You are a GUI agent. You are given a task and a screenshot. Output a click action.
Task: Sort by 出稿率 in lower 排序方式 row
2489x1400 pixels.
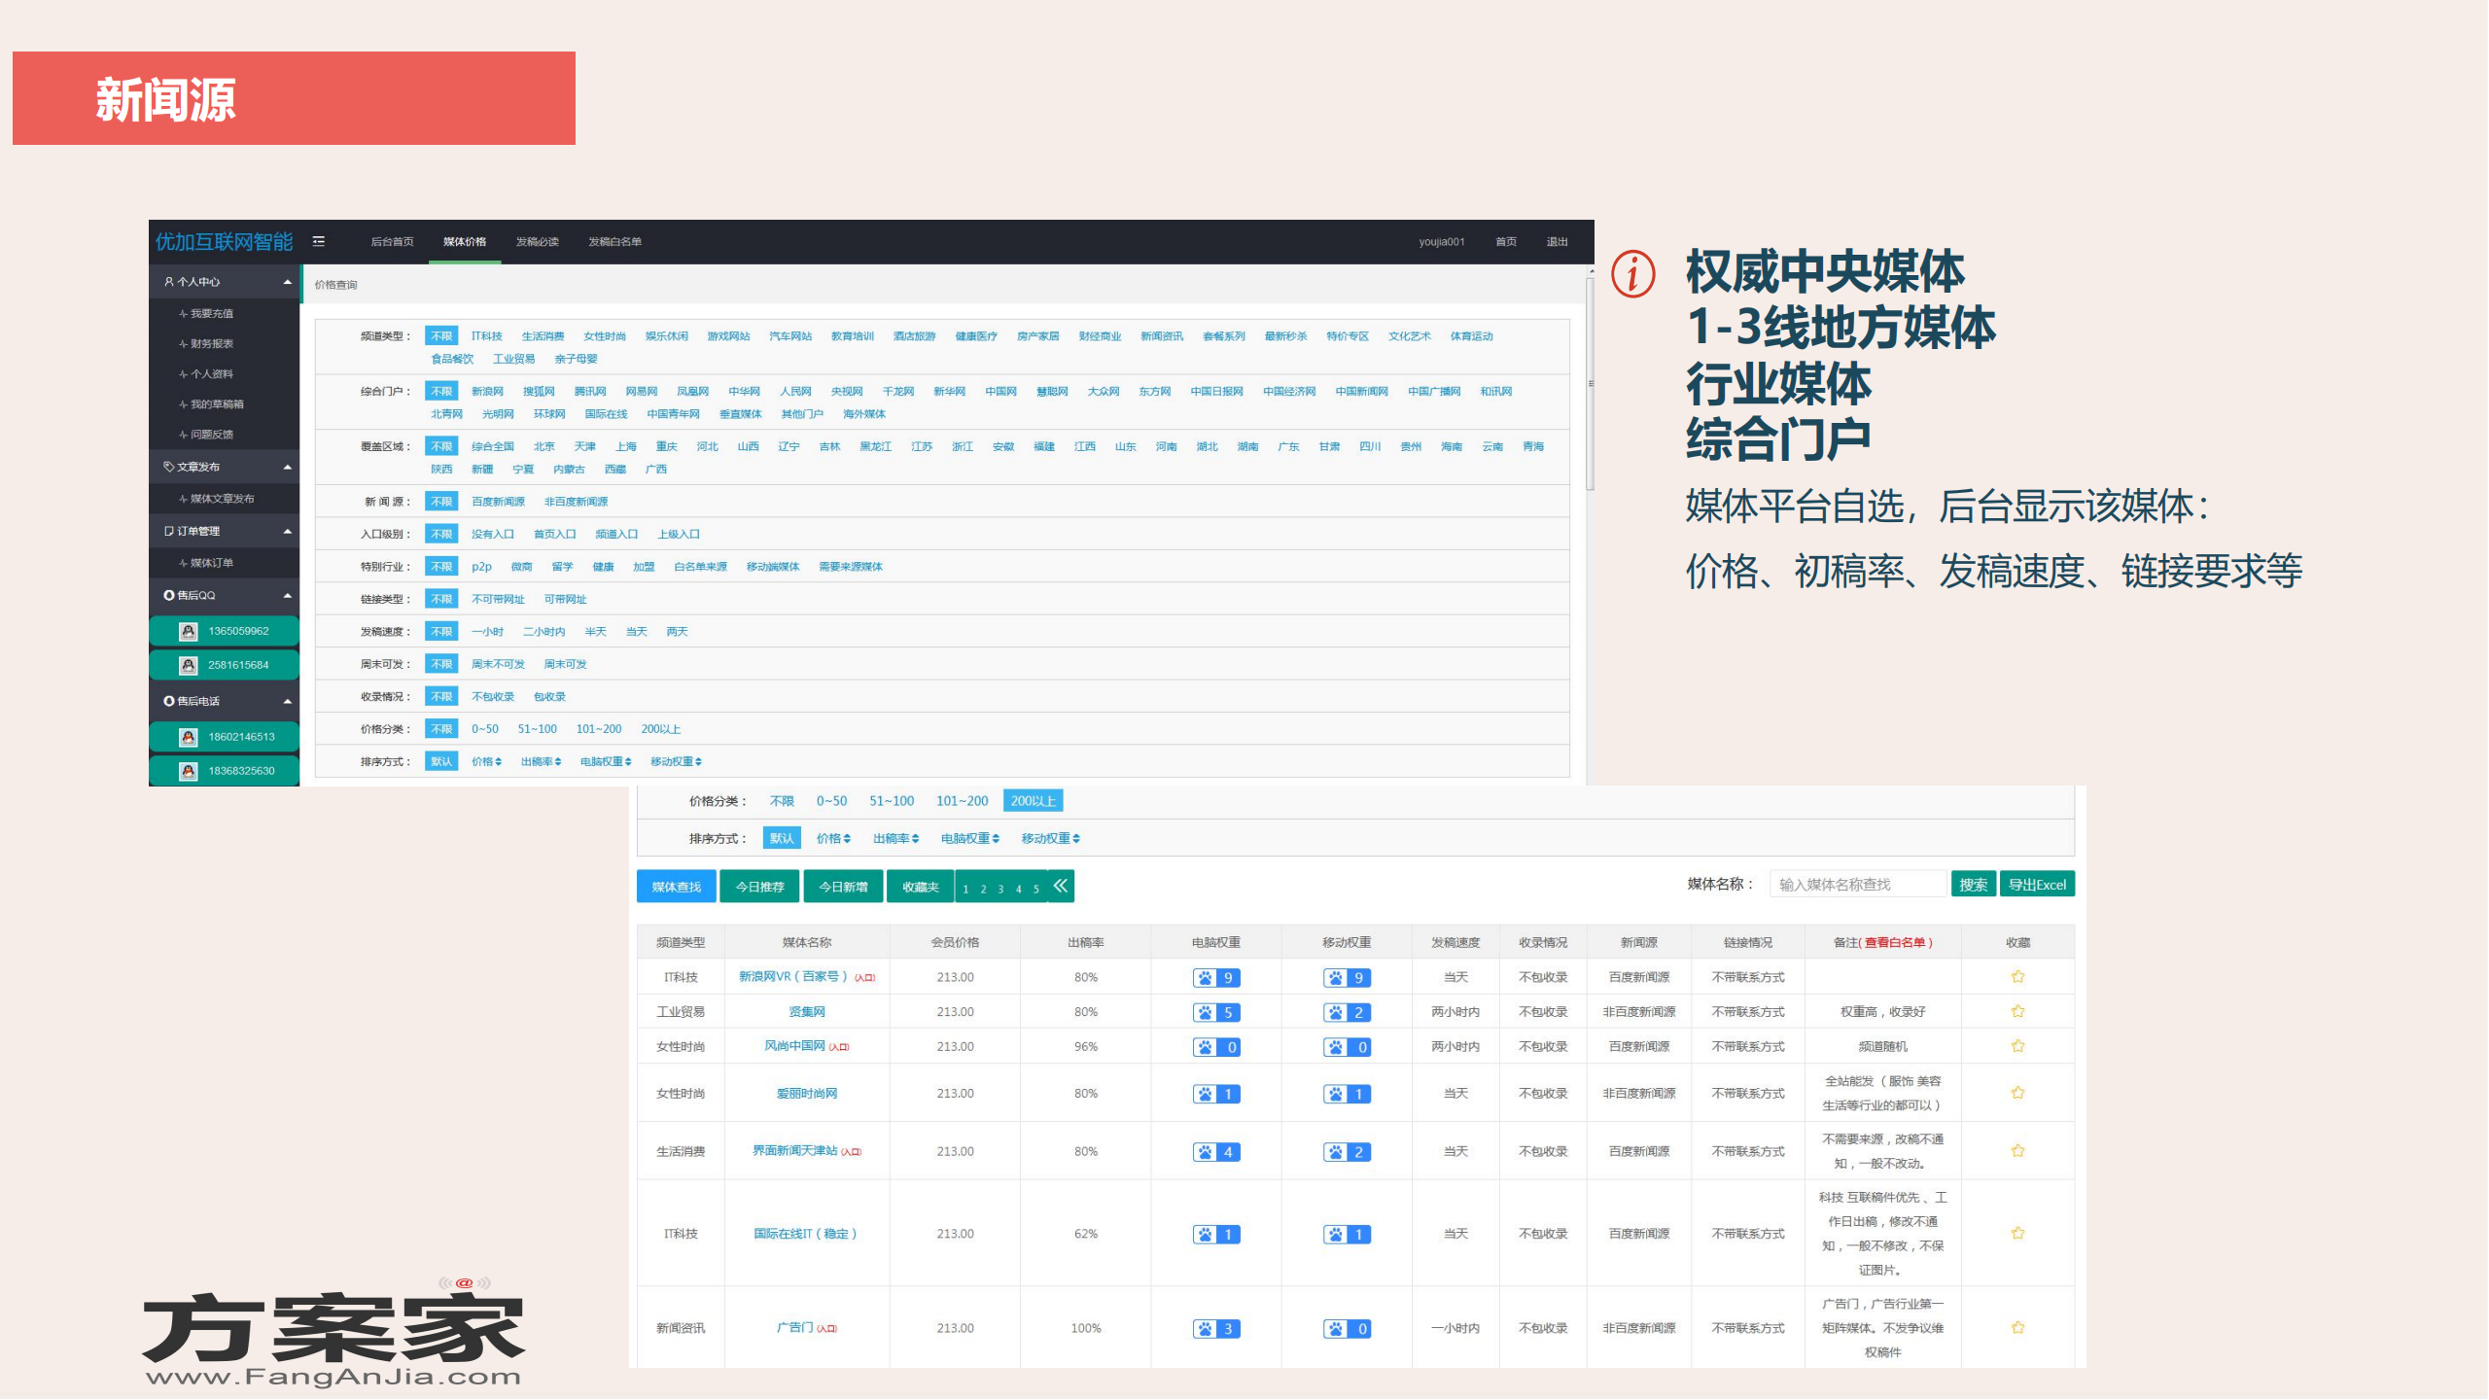tap(895, 839)
